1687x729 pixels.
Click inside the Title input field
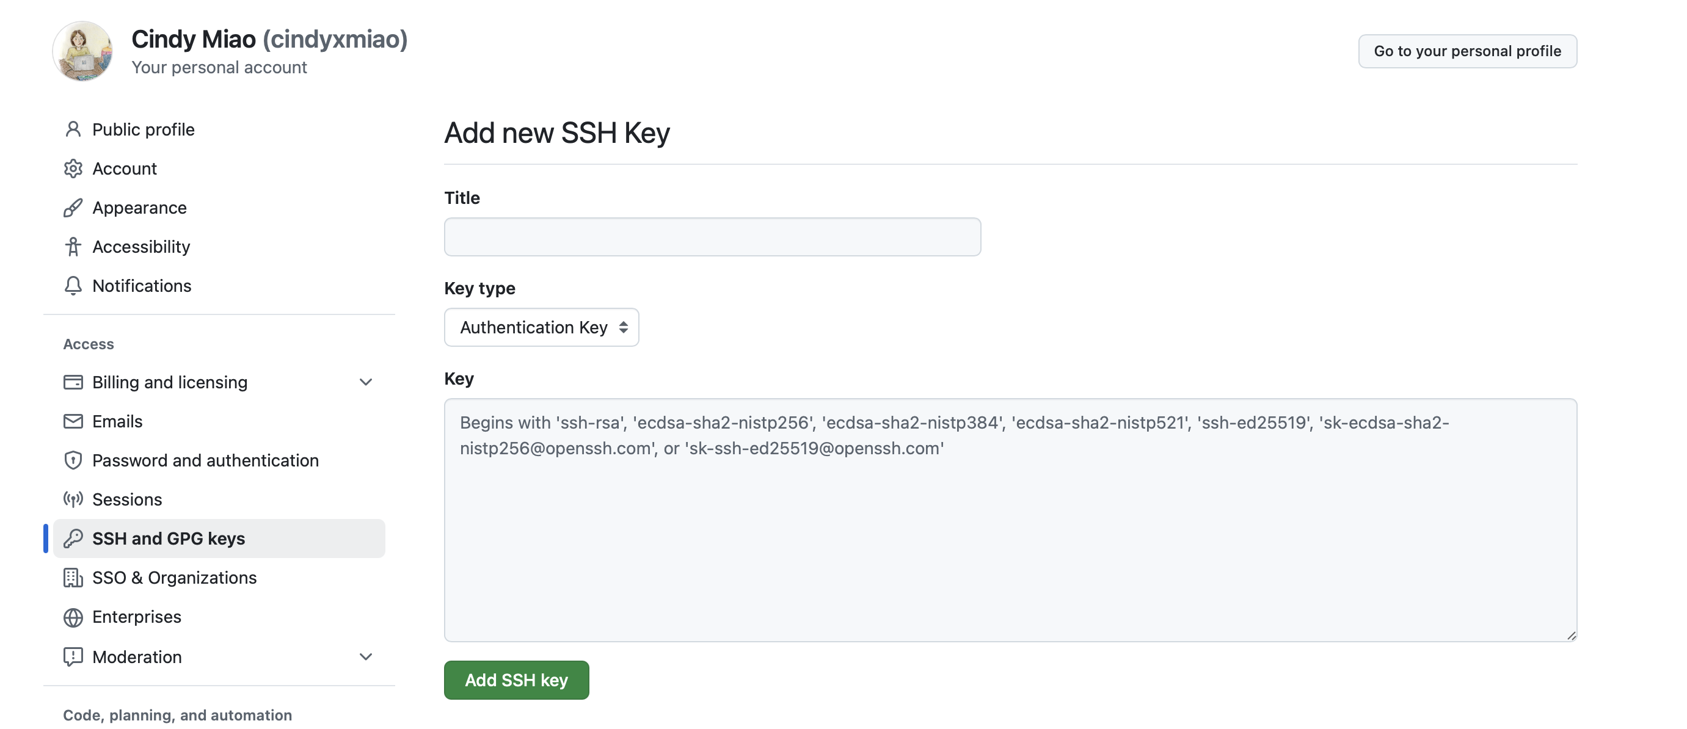[712, 237]
